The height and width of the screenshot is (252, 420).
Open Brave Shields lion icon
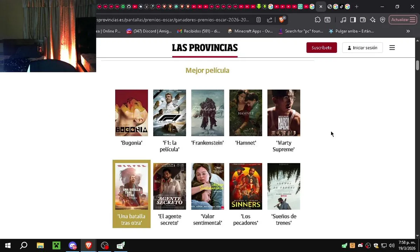[282, 20]
